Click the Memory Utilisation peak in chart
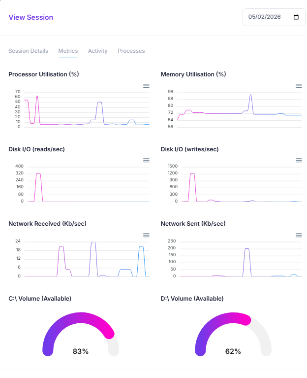307x378 pixels. (250, 96)
